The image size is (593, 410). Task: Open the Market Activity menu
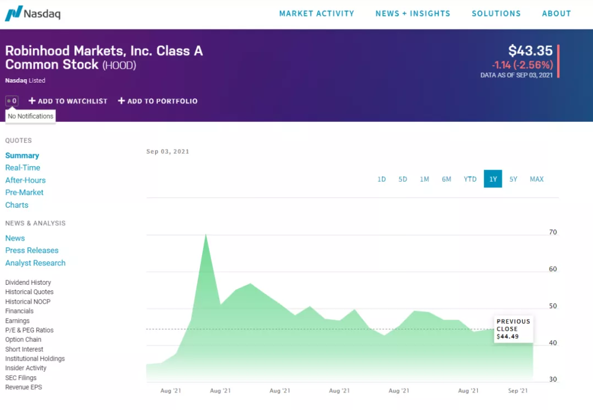click(x=316, y=13)
